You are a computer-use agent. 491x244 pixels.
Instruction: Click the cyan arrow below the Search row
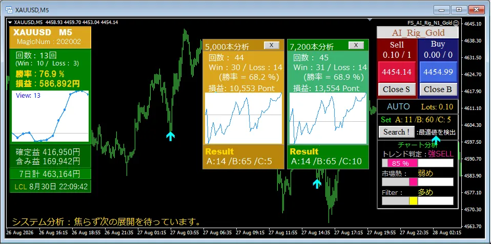[436, 140]
